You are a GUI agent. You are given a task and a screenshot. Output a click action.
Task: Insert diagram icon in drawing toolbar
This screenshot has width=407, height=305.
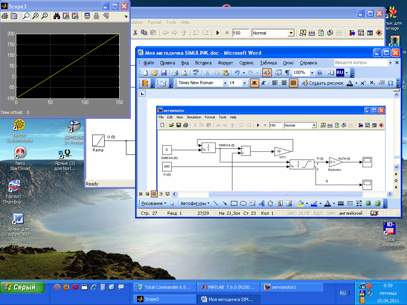(x=270, y=203)
